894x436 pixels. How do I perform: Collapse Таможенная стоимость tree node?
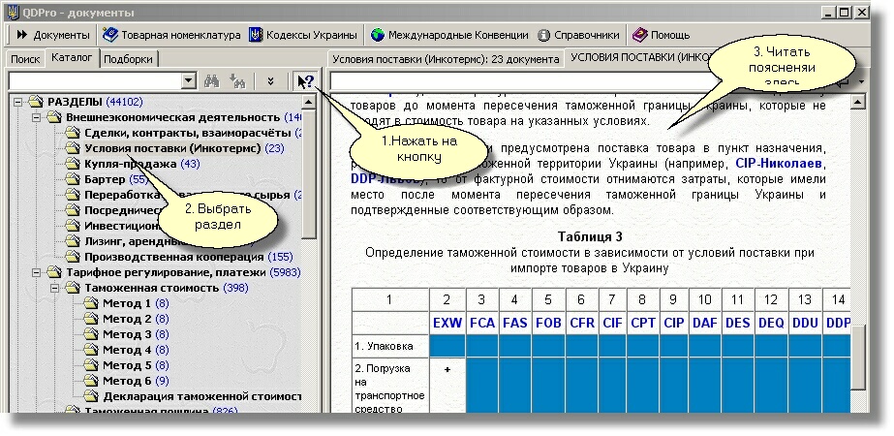[55, 288]
